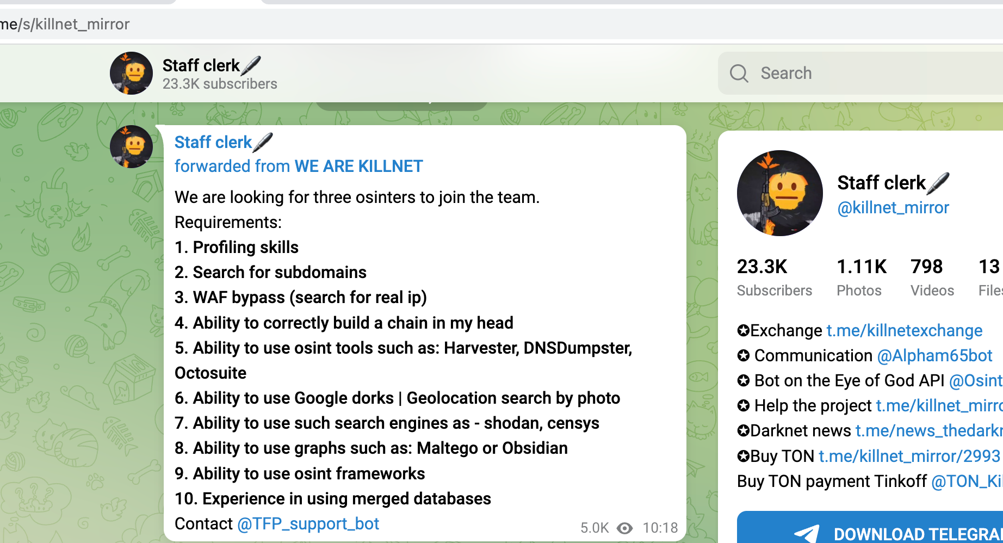Click the '23.3K subscribers' text in header
The height and width of the screenshot is (543, 1003).
pyautogui.click(x=220, y=84)
